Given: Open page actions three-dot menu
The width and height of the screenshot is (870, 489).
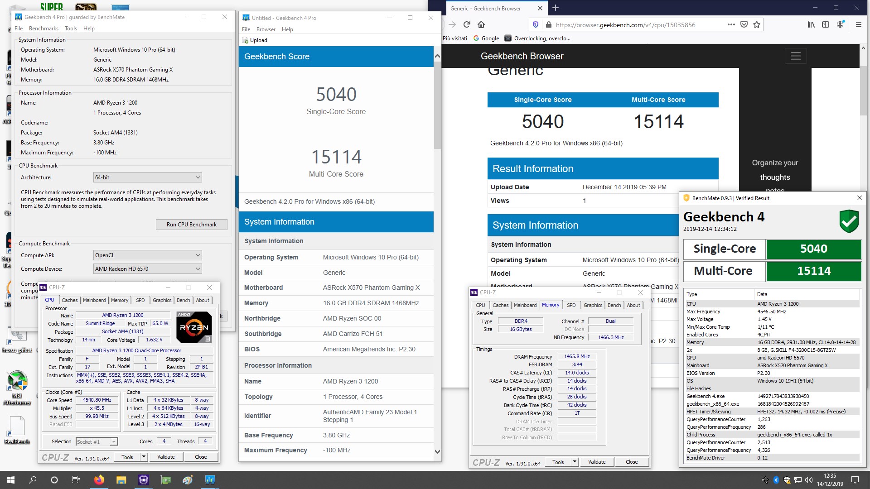Looking at the screenshot, I should click(731, 24).
